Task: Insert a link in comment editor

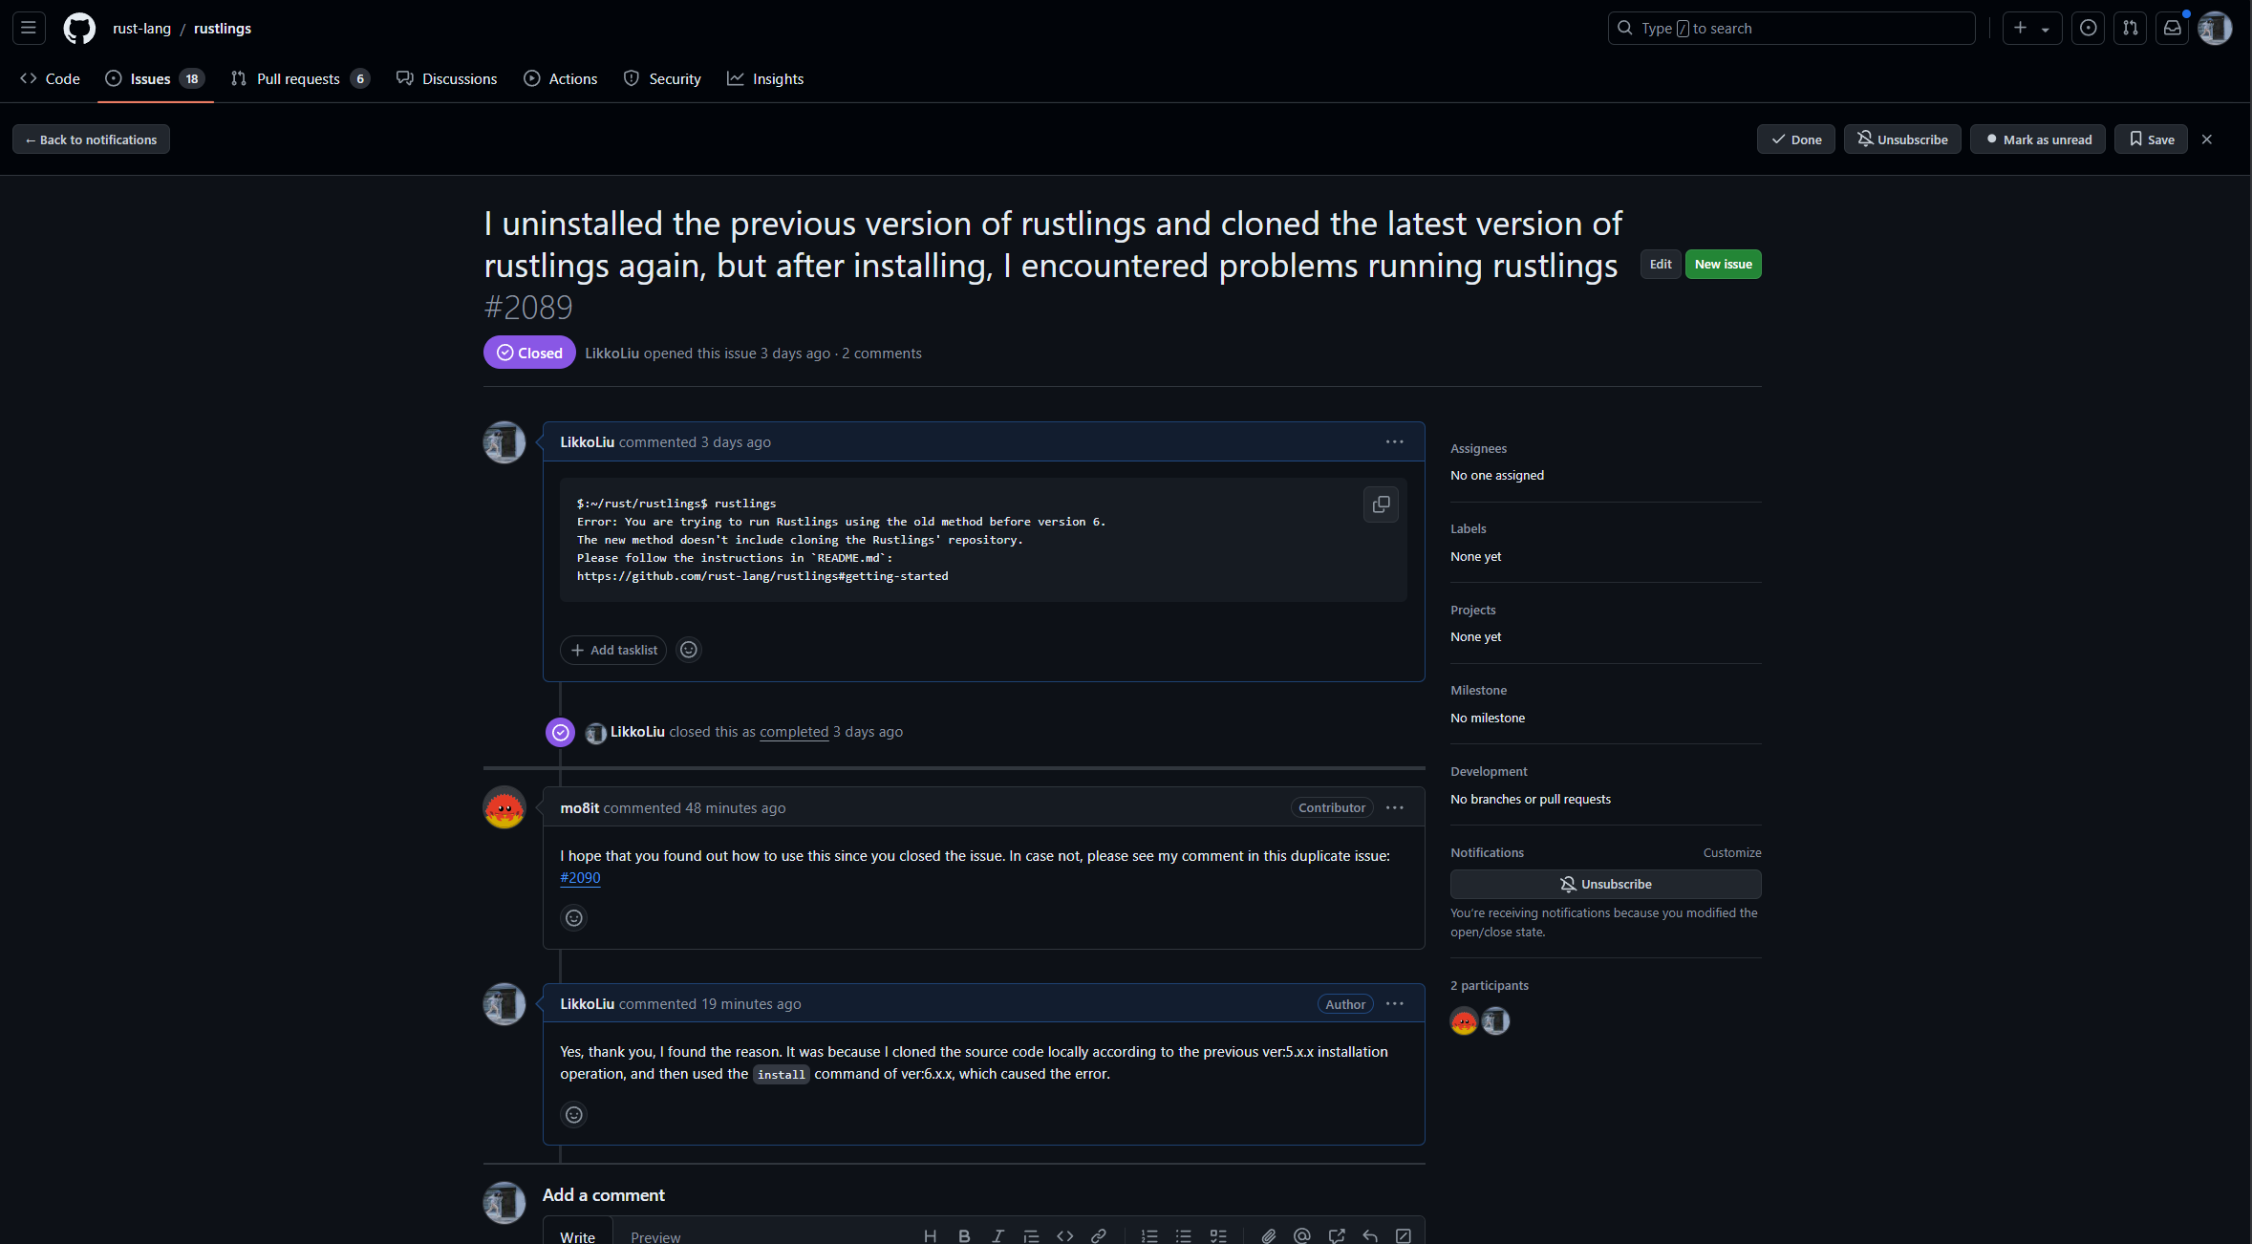Action: 1099,1235
